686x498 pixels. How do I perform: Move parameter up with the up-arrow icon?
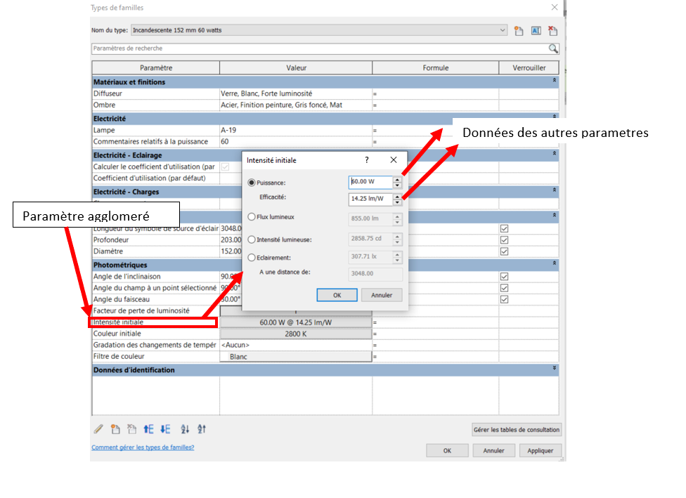click(148, 429)
